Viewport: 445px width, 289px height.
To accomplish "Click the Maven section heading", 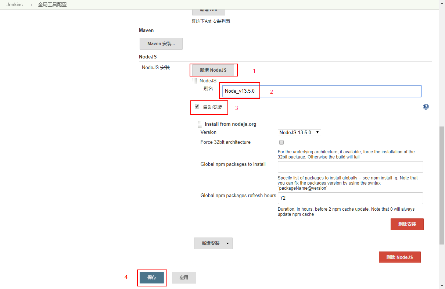I will click(146, 30).
